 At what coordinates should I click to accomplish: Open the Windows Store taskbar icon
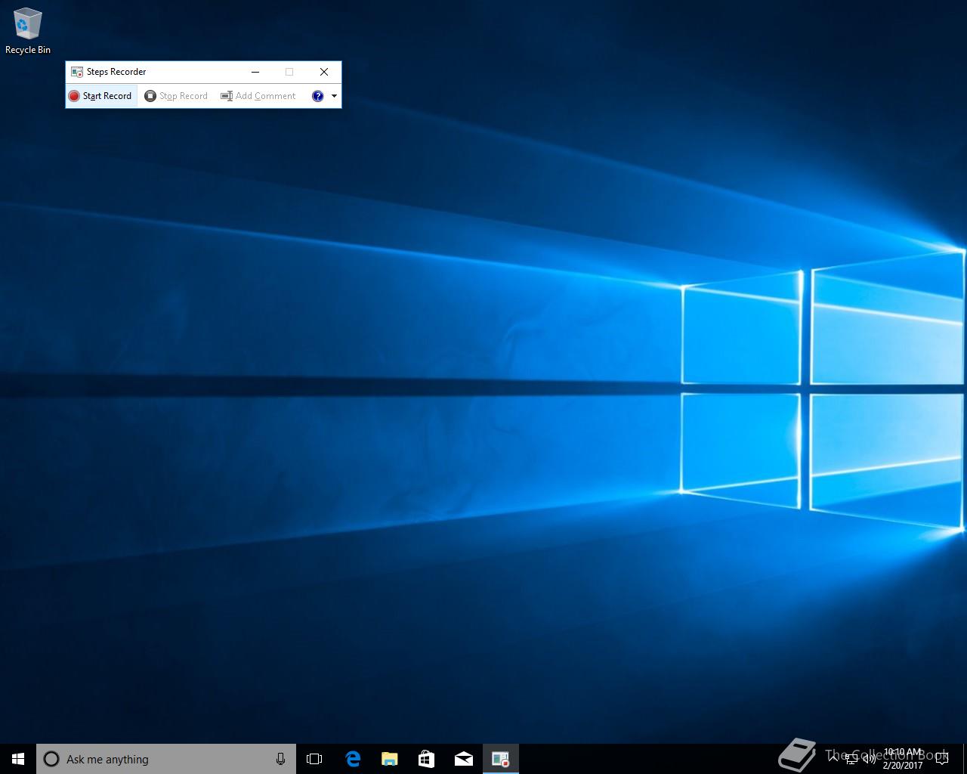point(426,759)
